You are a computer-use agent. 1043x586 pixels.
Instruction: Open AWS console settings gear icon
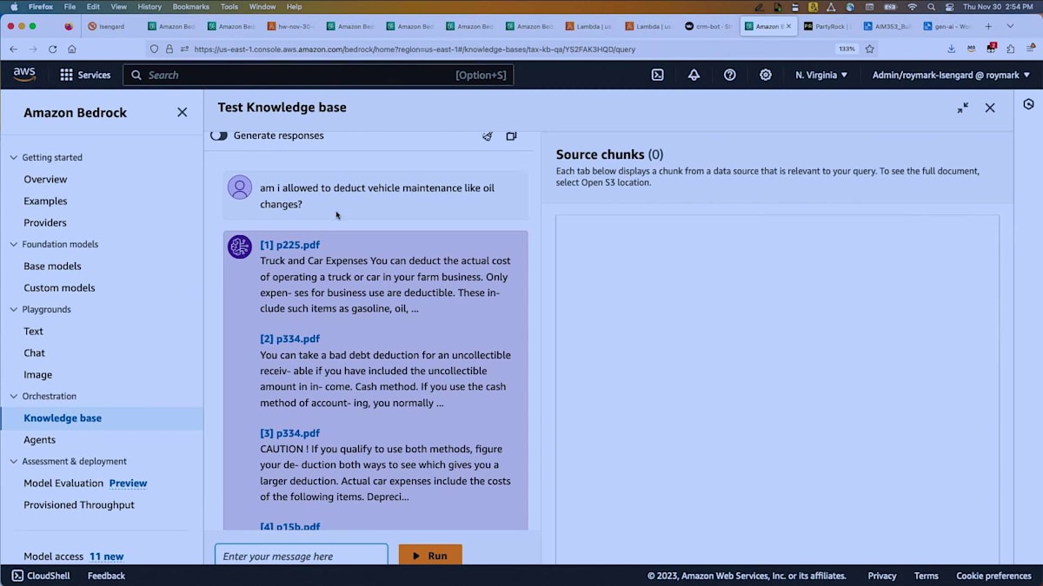[766, 75]
